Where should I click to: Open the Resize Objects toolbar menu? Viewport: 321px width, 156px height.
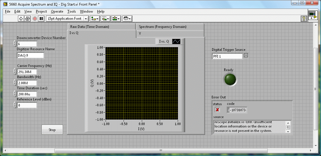coord(116,19)
